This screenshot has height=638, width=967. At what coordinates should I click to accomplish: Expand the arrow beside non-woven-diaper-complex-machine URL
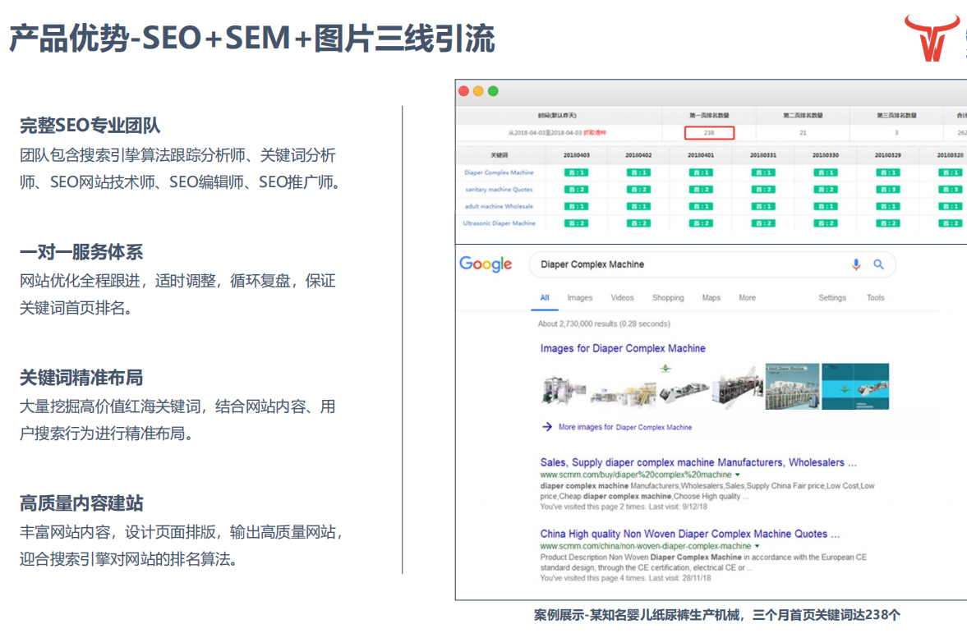click(757, 546)
